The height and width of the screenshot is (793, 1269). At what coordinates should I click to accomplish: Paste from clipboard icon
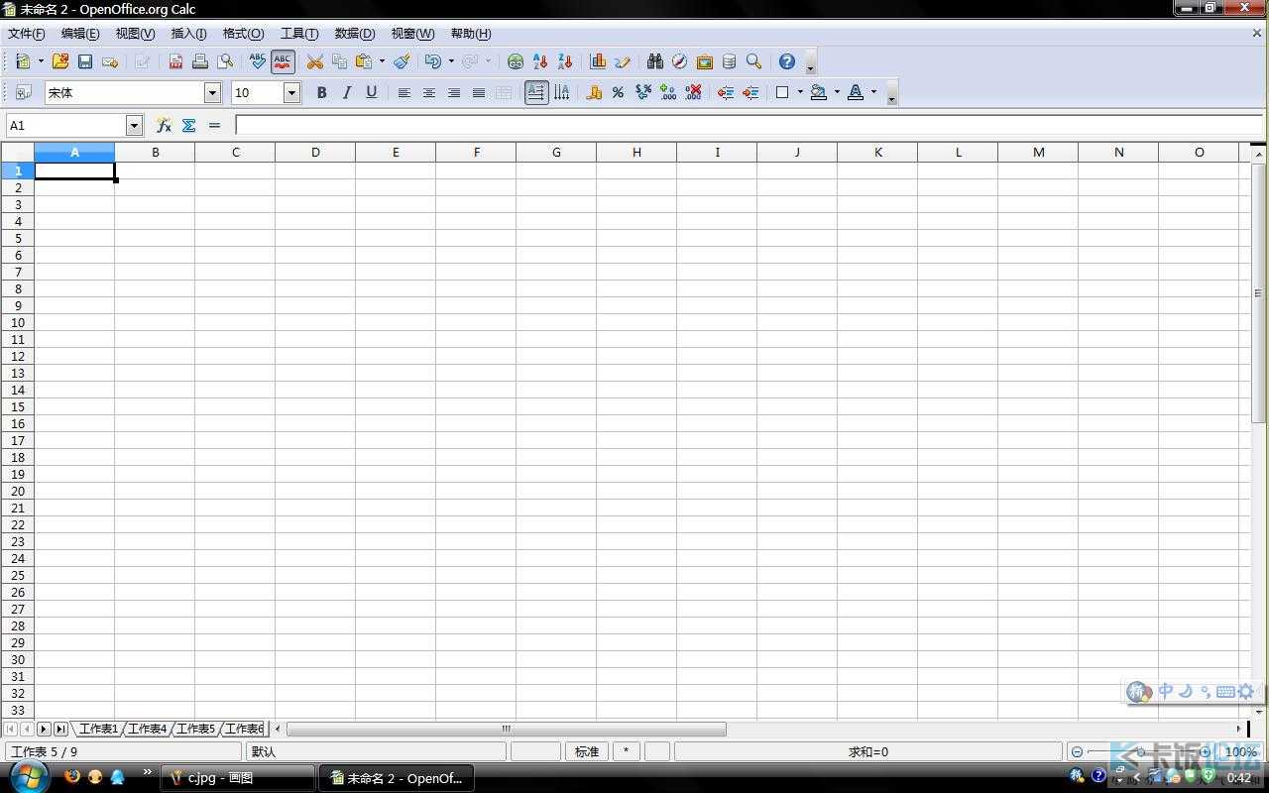[x=364, y=61]
